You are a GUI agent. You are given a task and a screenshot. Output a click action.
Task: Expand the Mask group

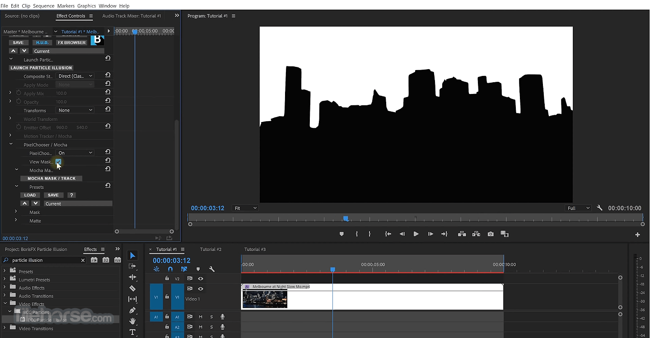(16, 211)
